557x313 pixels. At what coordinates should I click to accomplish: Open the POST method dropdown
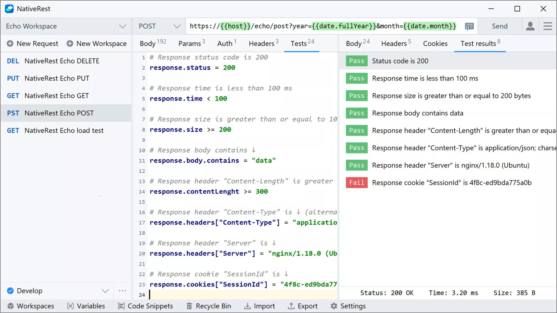177,26
